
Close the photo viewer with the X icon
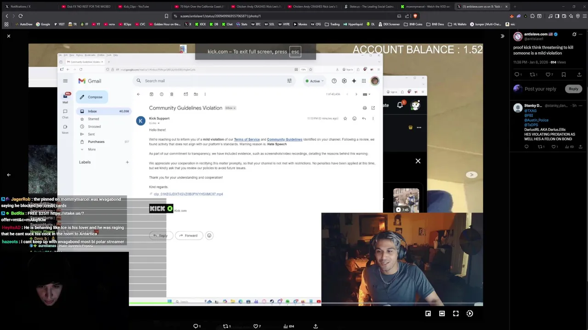click(x=8, y=36)
